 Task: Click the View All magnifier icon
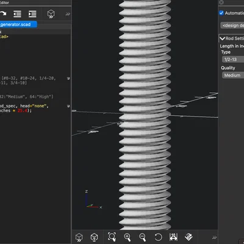(x=112, y=237)
